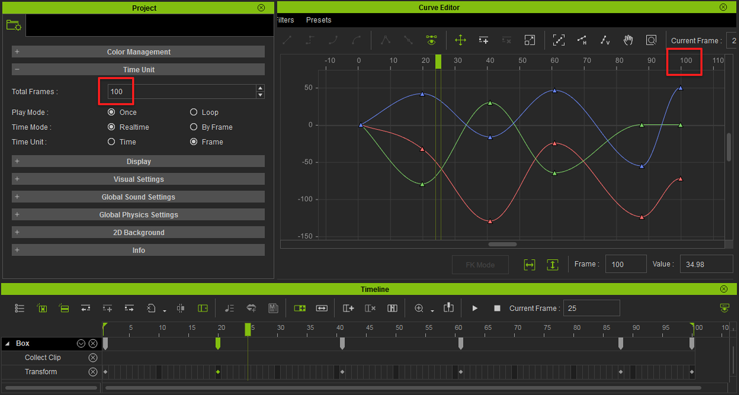Play the timeline animation
Image resolution: width=739 pixels, height=395 pixels.
pos(475,308)
